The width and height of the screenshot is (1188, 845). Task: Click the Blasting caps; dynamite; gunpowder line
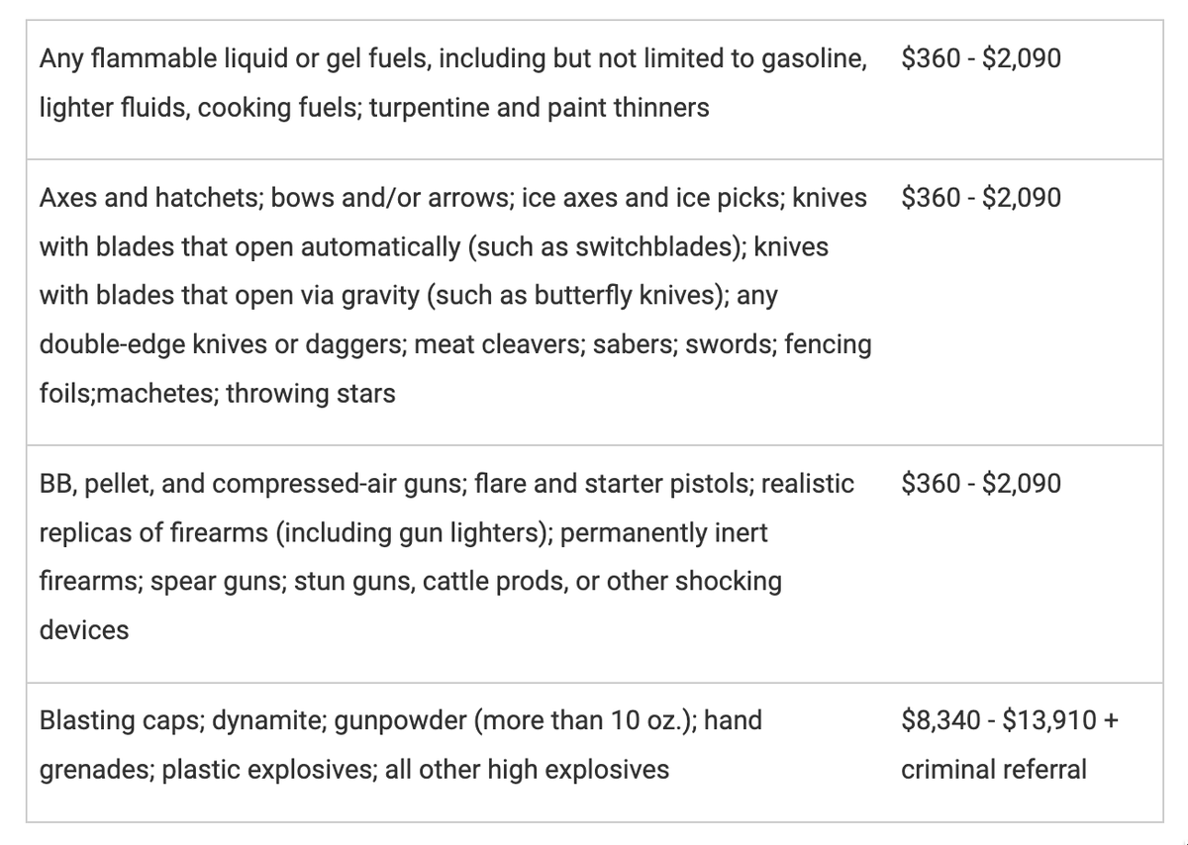[401, 720]
